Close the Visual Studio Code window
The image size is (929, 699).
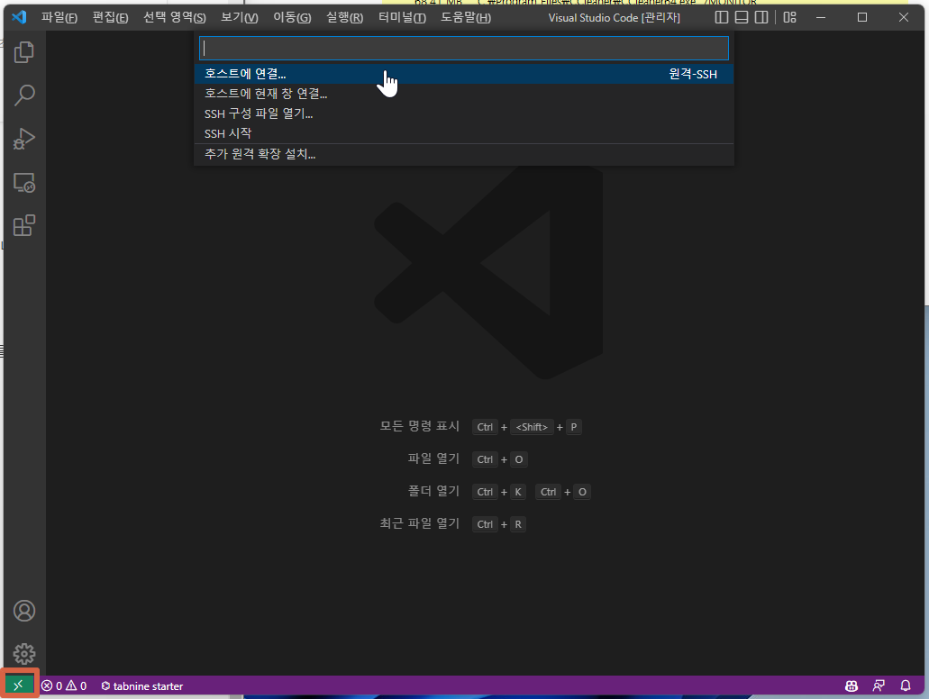pos(904,17)
